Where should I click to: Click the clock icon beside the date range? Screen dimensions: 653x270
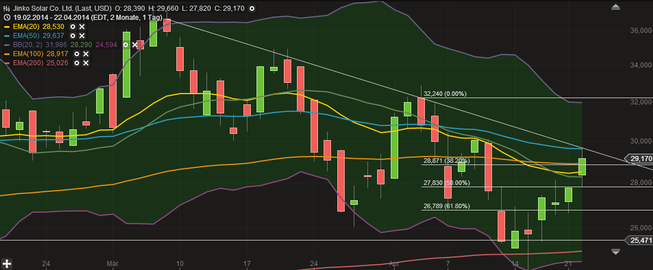pos(7,18)
